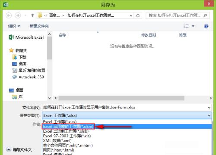Open the 组织 menu
Image resolution: width=216 pixels, height=155 pixels.
pyautogui.click(x=14, y=26)
